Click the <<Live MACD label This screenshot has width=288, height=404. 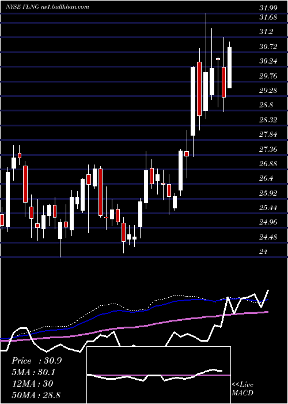(x=242, y=388)
